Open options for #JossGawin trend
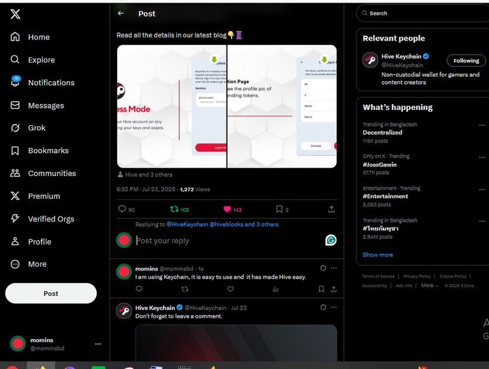Image resolution: width=489 pixels, height=369 pixels. pyautogui.click(x=482, y=158)
